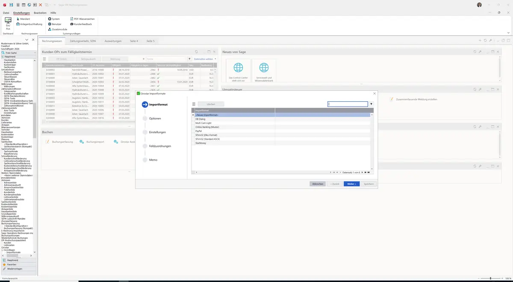Select the Optionen wizard step

pyautogui.click(x=152, y=118)
